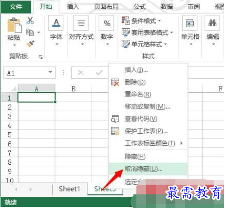Click the 条件格式 conditional formatting icon
Viewport: 226px width, 208px height.
pos(126,20)
